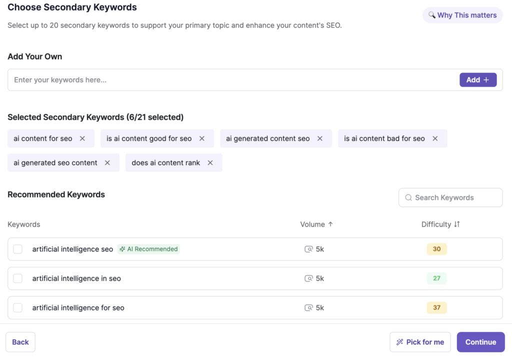Screen dimensions: 512x359
Task: Go Back to the previous step
Action: tap(20, 342)
